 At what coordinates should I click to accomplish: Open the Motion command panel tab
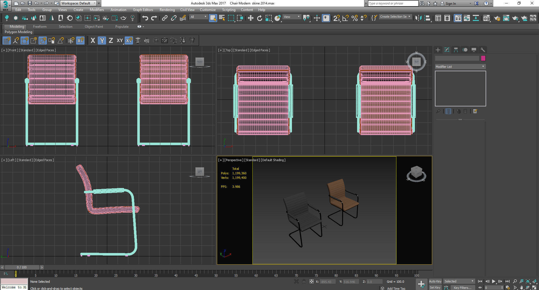[465, 50]
